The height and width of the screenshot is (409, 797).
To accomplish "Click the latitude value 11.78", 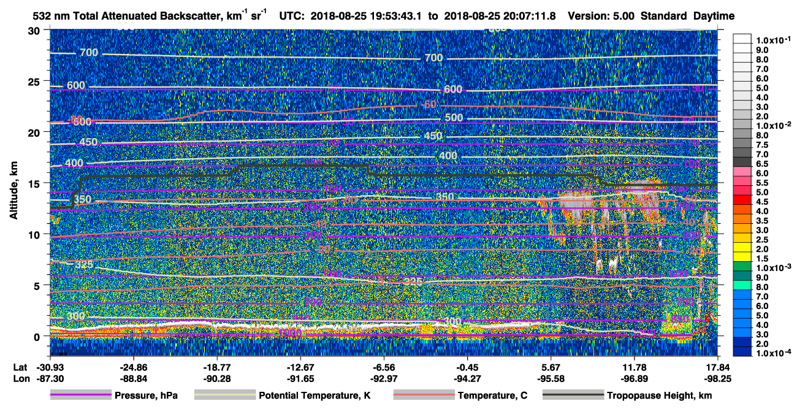I will 635,368.
